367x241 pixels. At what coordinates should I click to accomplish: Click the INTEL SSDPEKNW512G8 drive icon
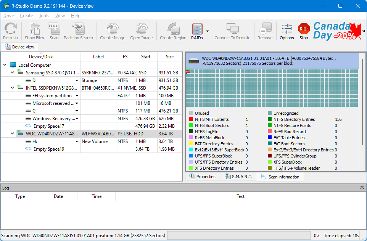coord(21,88)
